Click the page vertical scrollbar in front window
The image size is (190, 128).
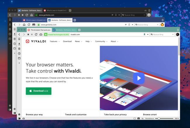[179, 47]
